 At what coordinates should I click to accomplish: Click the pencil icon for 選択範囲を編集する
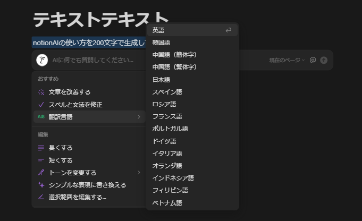pyautogui.click(x=41, y=197)
